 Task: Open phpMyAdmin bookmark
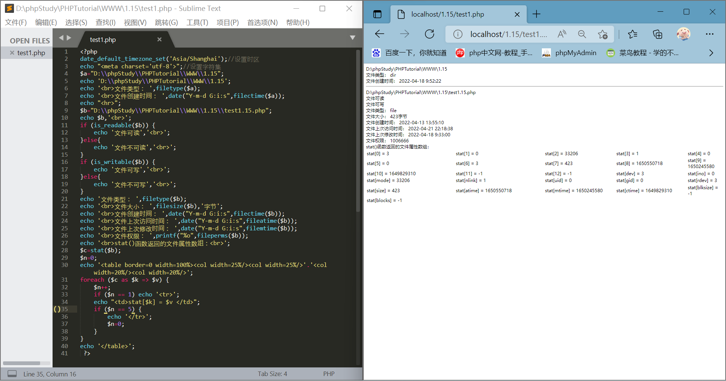coord(569,53)
